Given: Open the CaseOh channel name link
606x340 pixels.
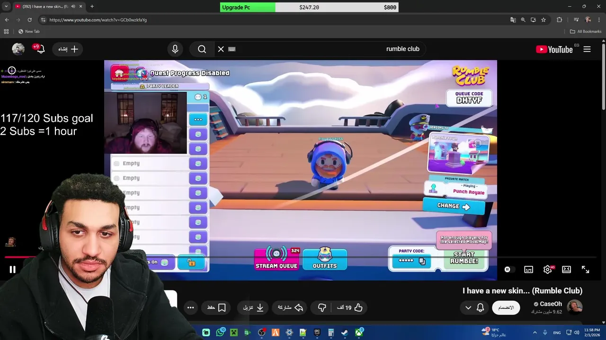Looking at the screenshot, I should (x=551, y=304).
